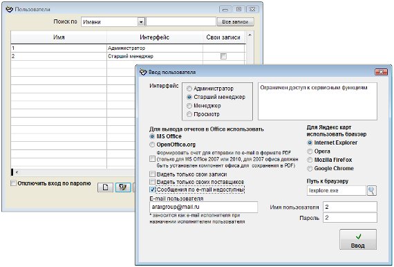Click the browser path search magnifier icon
This screenshot has height=267, width=394.
coord(372,191)
